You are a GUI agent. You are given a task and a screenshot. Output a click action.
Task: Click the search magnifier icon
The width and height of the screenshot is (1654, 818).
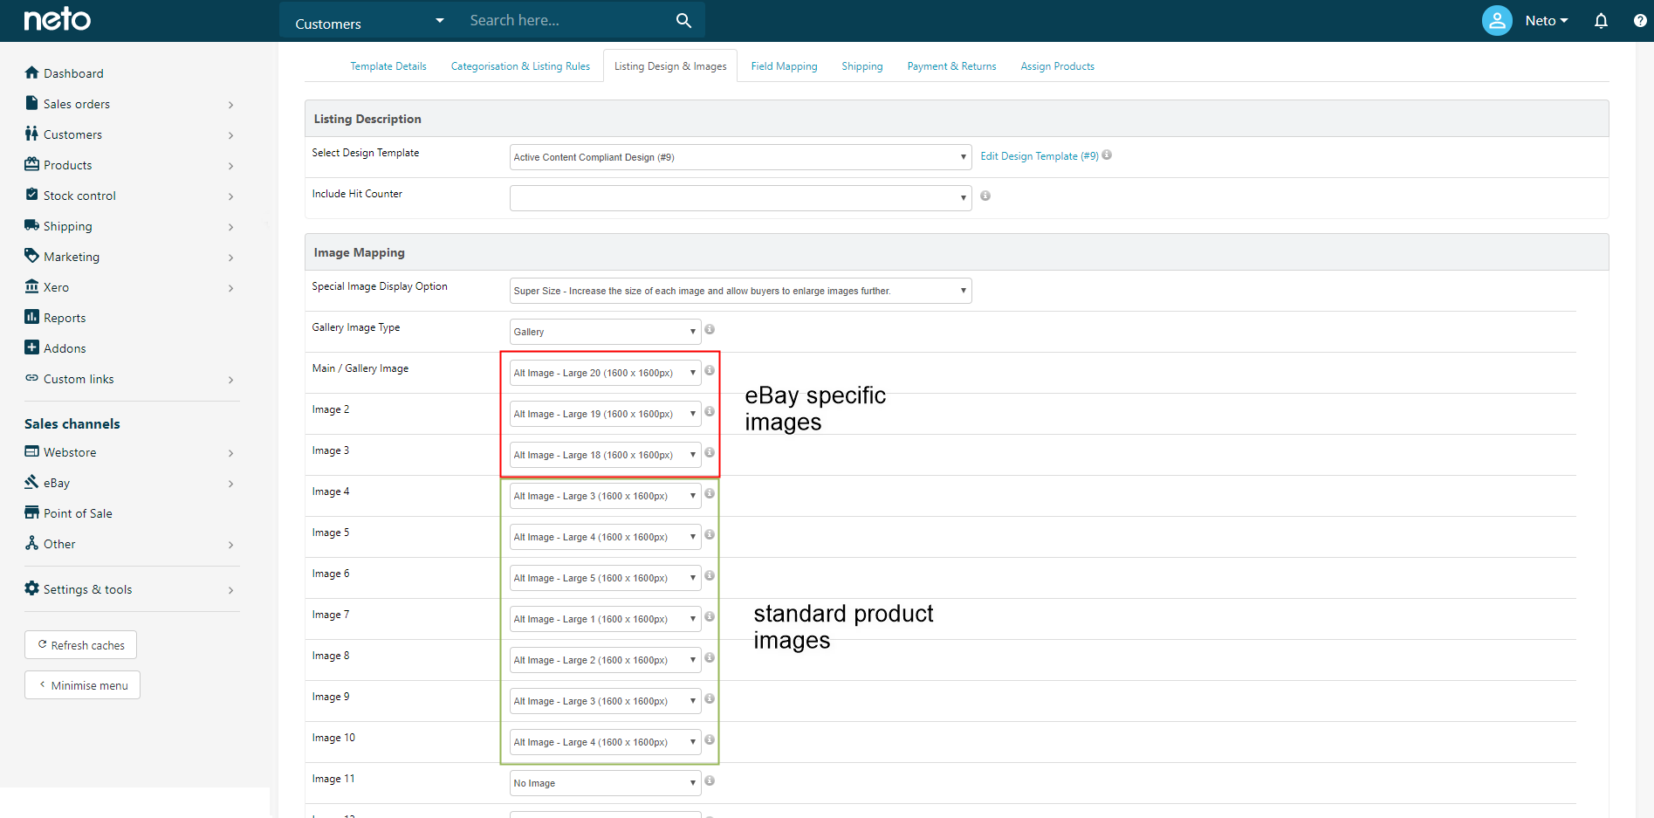click(683, 20)
